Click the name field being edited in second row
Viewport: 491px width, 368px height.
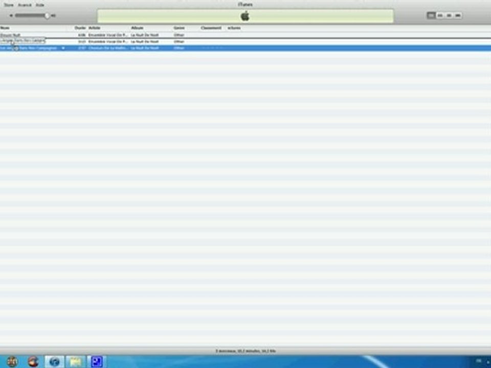coord(23,41)
